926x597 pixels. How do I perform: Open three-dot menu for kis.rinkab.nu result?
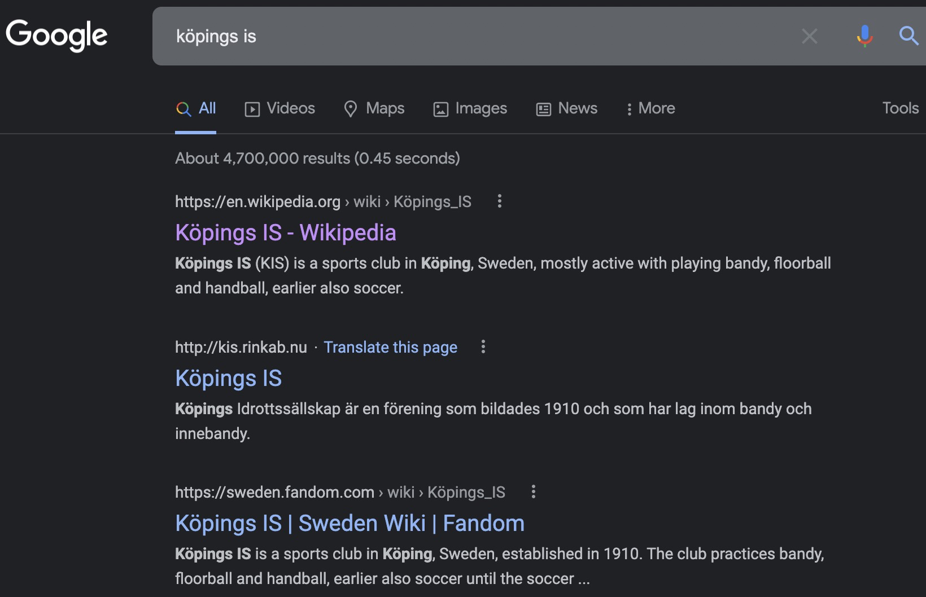pyautogui.click(x=483, y=346)
